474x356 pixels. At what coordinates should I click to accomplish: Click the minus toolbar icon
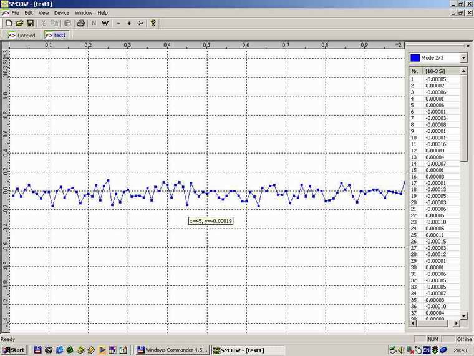[x=118, y=23]
